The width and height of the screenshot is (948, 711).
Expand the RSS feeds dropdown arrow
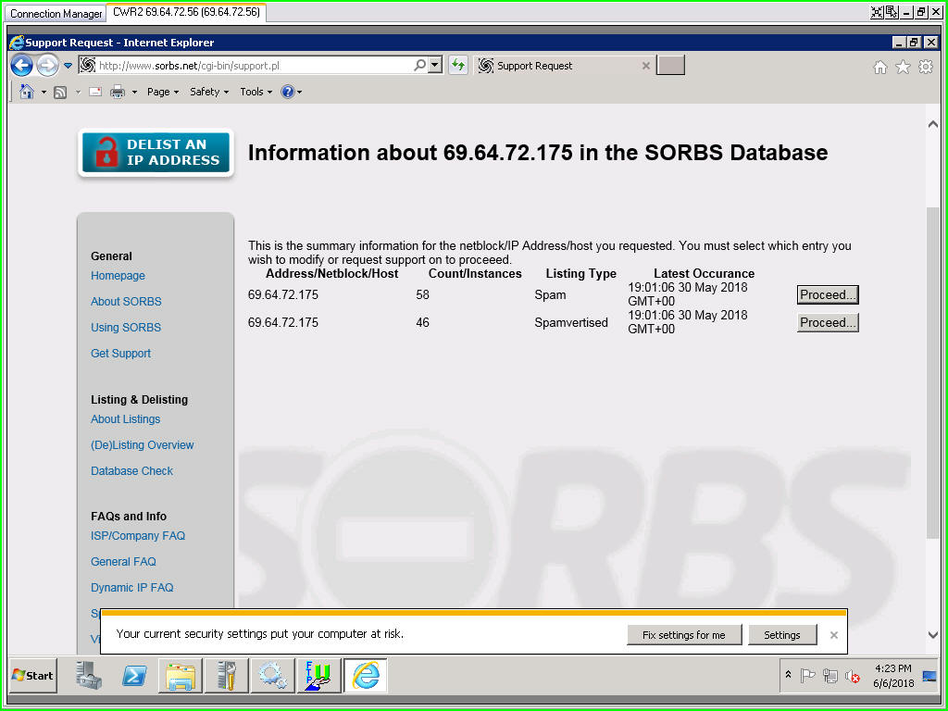point(78,93)
